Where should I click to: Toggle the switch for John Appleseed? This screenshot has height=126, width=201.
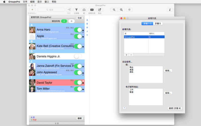pos(78,73)
